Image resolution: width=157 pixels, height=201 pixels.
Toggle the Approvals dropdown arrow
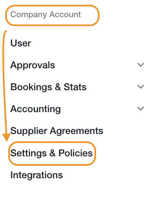click(141, 65)
